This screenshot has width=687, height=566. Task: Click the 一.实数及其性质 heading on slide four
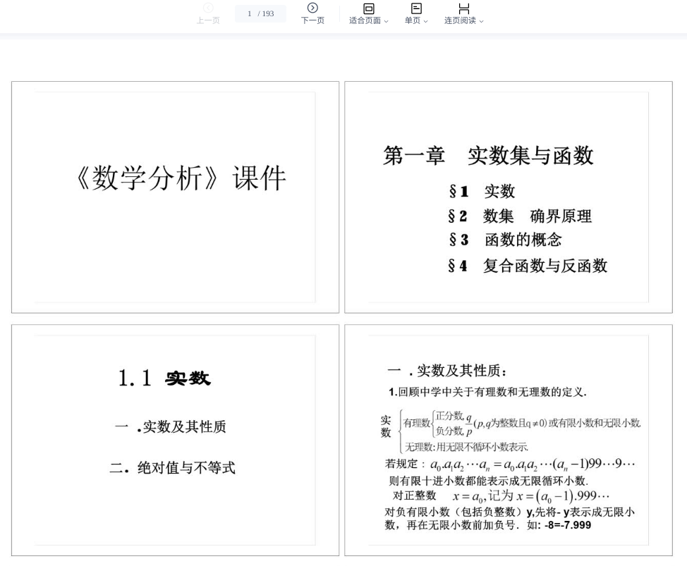coord(447,371)
